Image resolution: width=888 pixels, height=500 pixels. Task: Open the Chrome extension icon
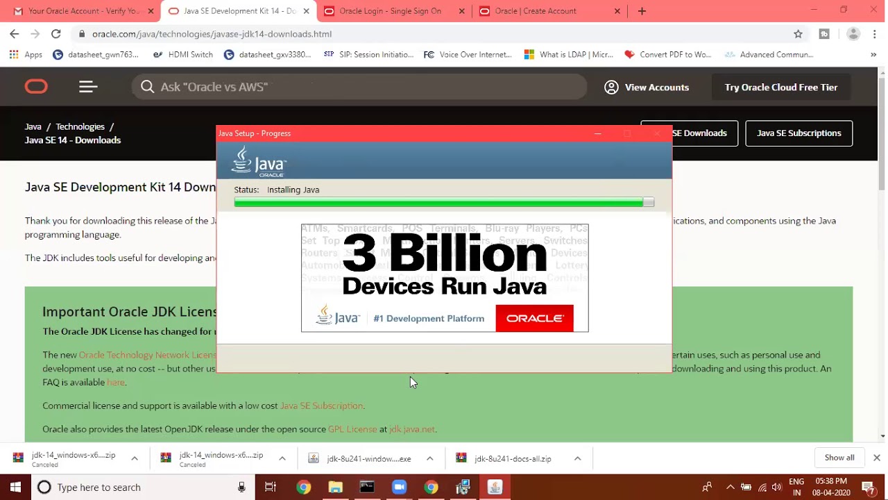tap(824, 33)
